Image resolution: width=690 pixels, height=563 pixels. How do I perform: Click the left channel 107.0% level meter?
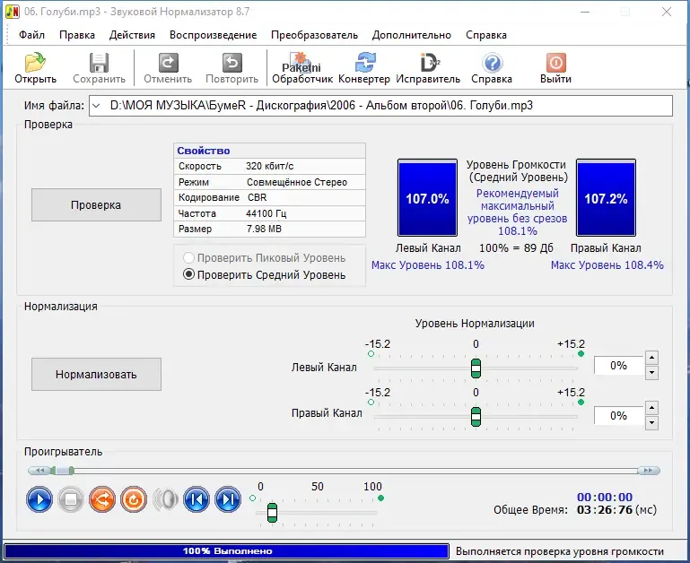coord(427,198)
